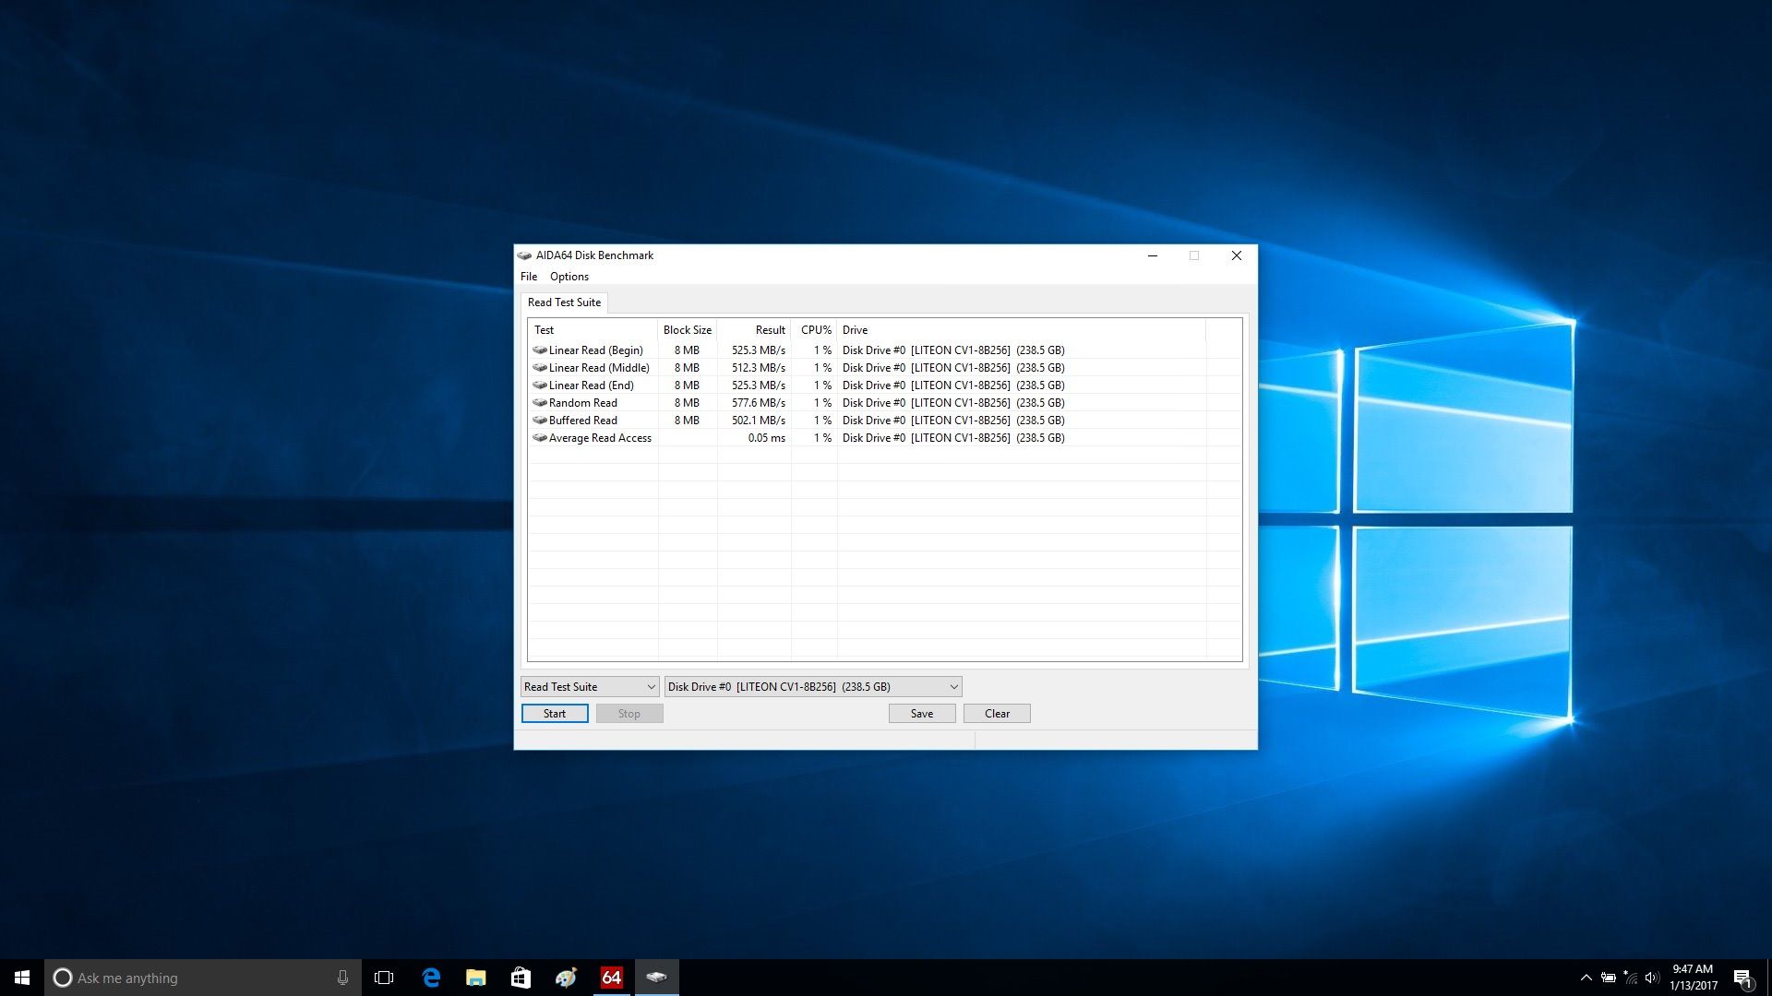Click the AIDA64 Disk Benchmark title bar icon
1772x996 pixels.
click(x=524, y=255)
